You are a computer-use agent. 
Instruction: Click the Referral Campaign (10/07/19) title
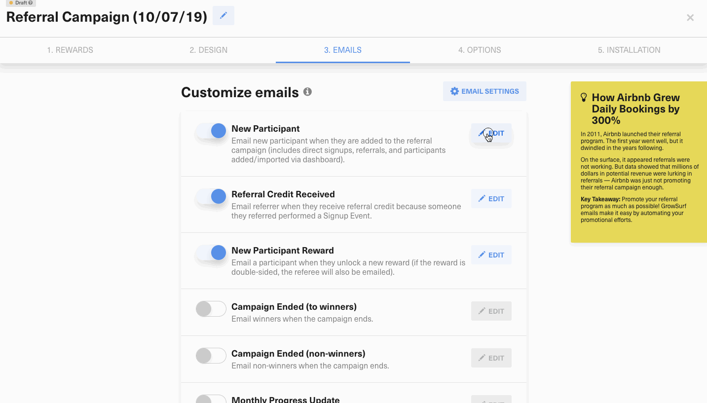tap(107, 17)
